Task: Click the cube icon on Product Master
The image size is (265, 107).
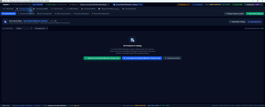Action: [x=3, y=13]
